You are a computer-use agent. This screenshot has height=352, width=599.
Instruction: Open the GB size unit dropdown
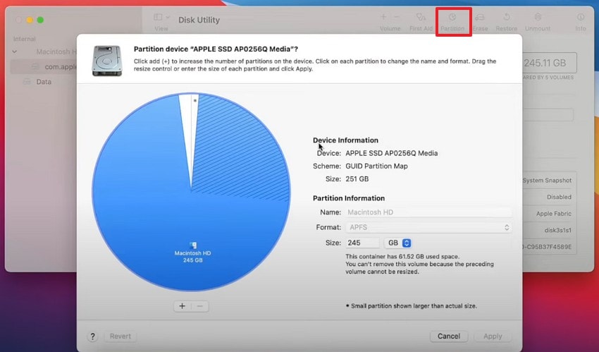click(398, 243)
